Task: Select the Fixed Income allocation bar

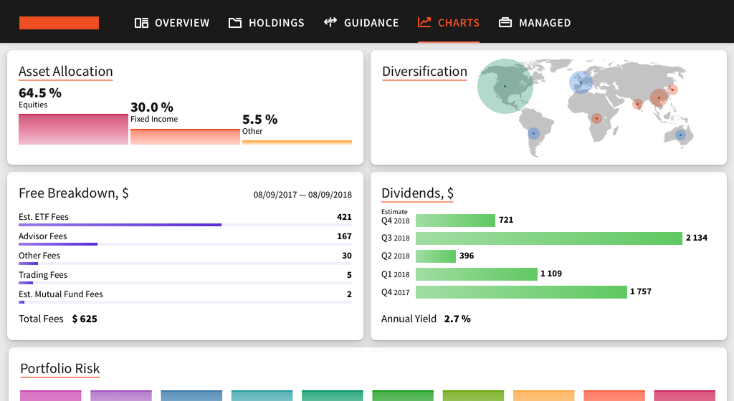Action: pos(185,137)
